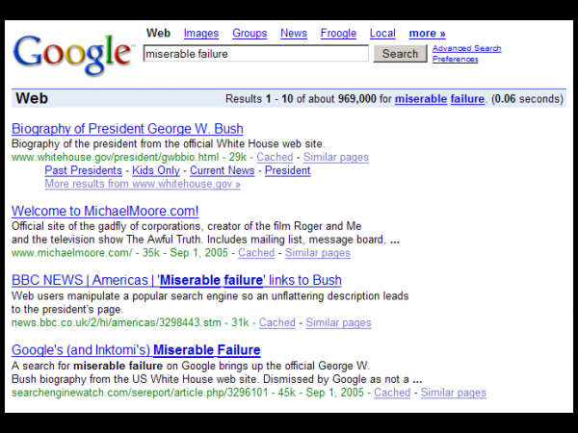Go to the News tab
Image resolution: width=578 pixels, height=433 pixels.
click(294, 34)
